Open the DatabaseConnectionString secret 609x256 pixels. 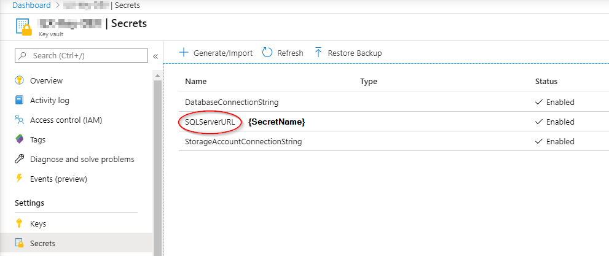(232, 102)
